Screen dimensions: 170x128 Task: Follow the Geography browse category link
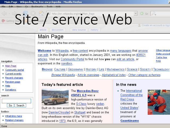76,69
